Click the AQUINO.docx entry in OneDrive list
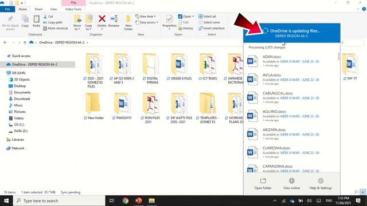The width and height of the screenshot is (367, 206). (x=291, y=116)
